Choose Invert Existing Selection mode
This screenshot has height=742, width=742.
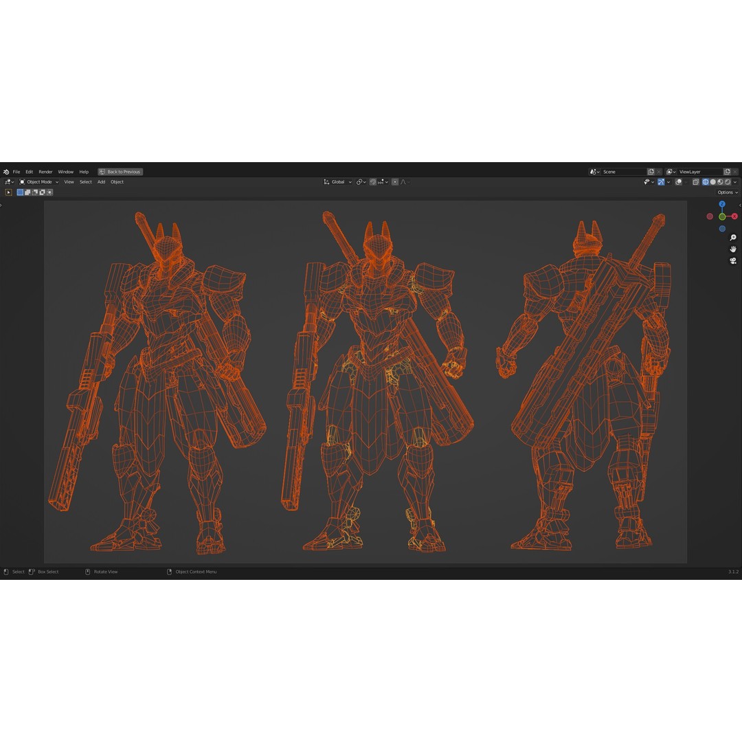tap(42, 192)
